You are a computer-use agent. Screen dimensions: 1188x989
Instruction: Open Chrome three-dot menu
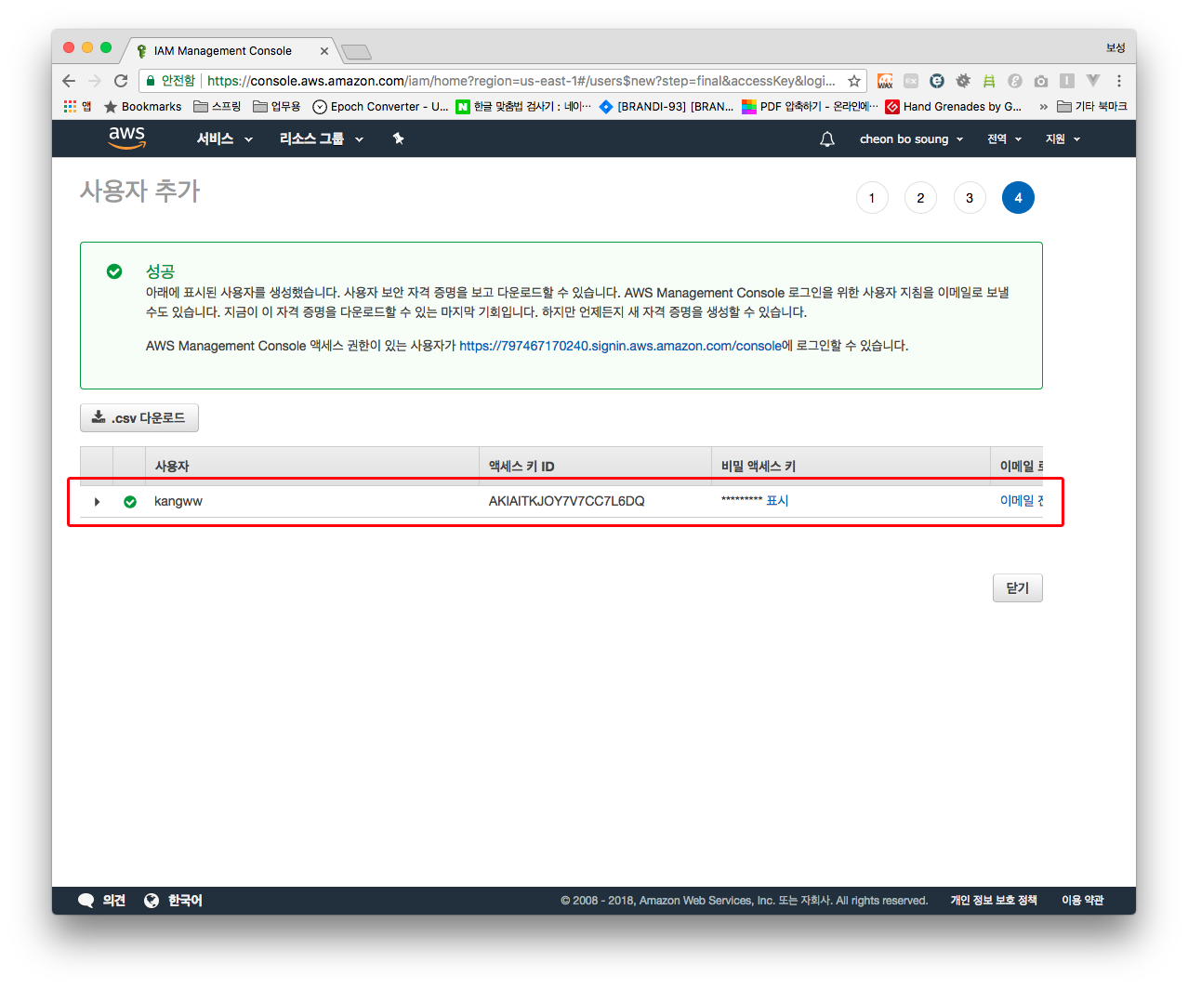tap(1119, 81)
